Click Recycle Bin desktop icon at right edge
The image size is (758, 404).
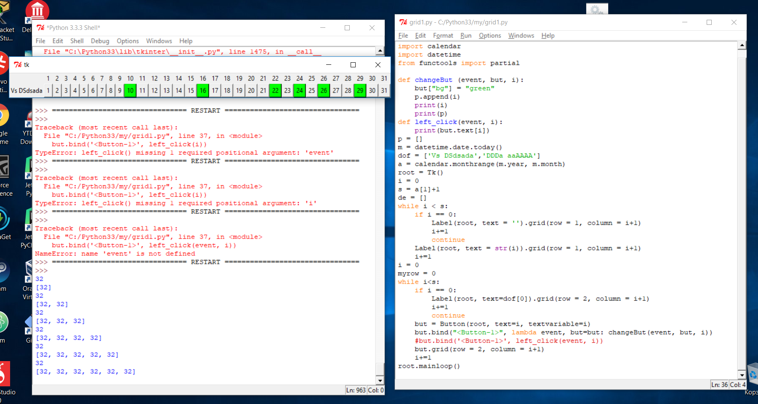(x=753, y=374)
